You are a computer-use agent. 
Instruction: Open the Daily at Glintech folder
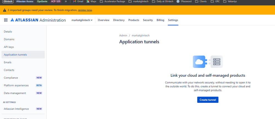point(163,1)
